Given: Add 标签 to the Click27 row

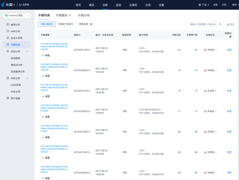Looking at the screenshot, I should click(x=46, y=158).
